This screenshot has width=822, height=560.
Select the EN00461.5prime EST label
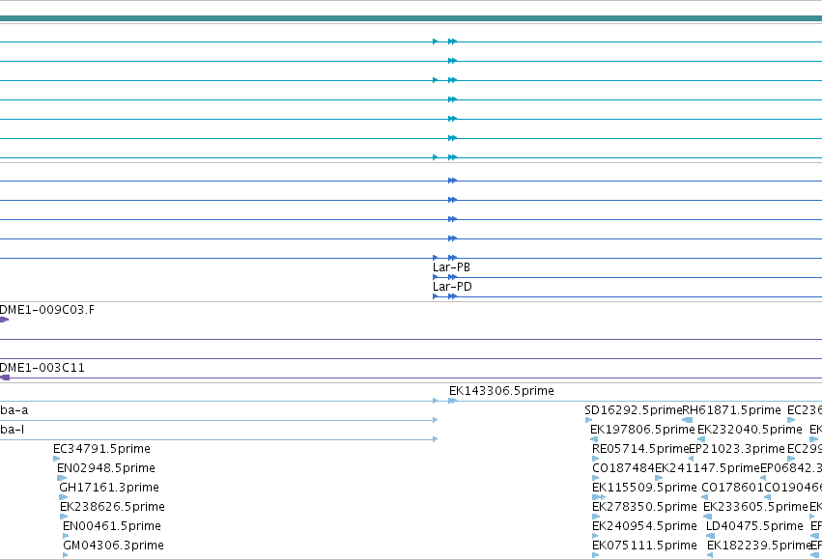click(x=112, y=526)
